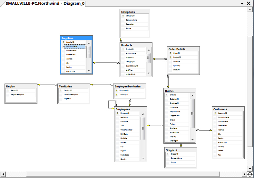Click the key icon beside SupplierID in Suppliers
Image resolution: width=254 pixels, height=178 pixels.
[63, 42]
